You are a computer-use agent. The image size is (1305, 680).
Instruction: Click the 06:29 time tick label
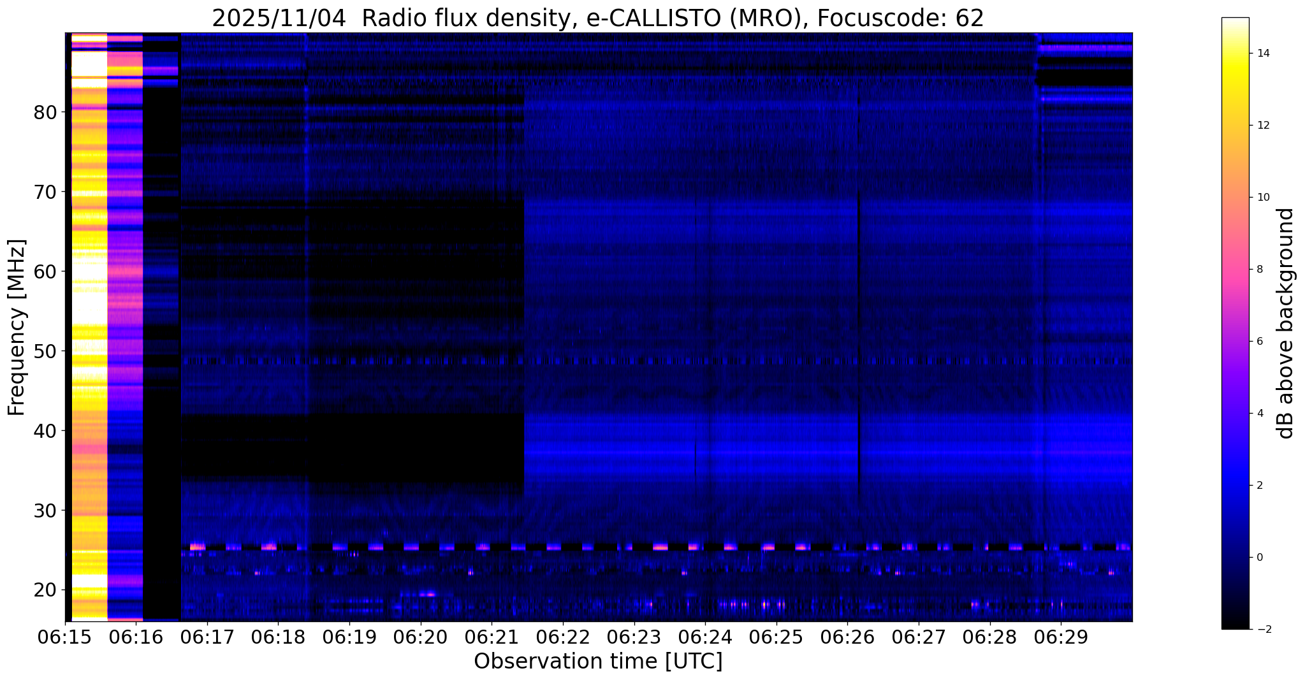(x=1061, y=637)
